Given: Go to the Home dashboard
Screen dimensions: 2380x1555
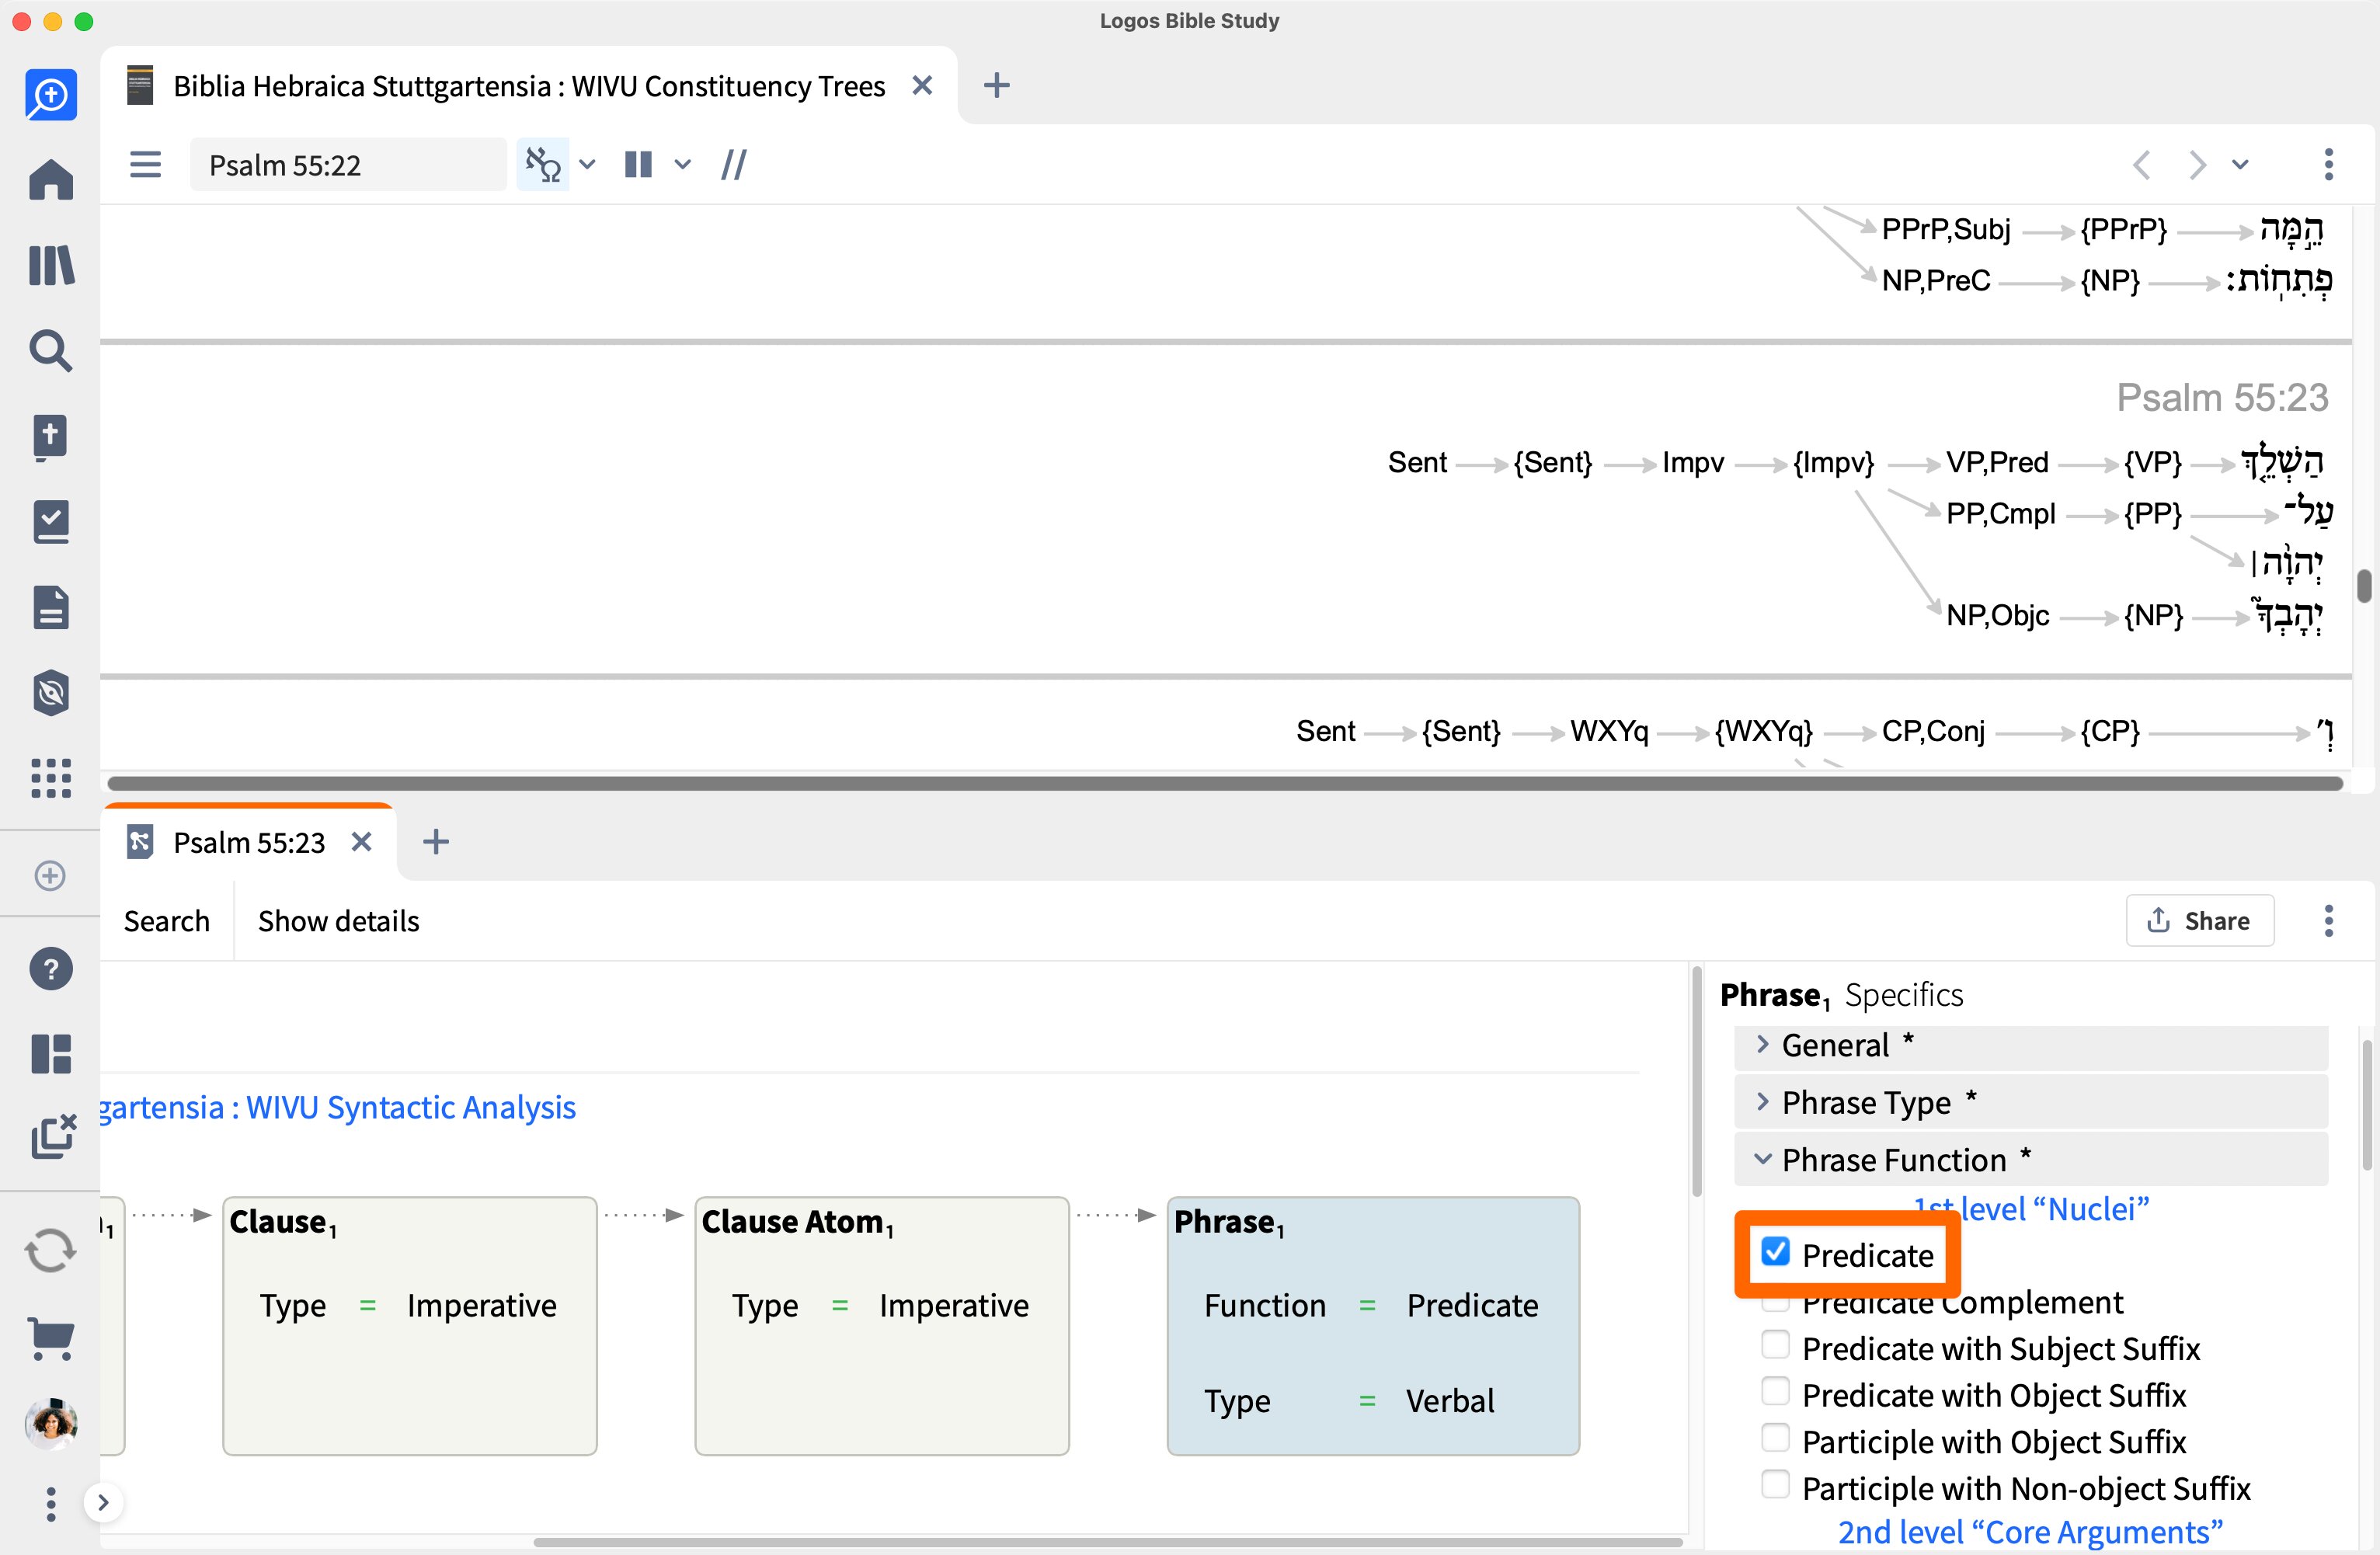Looking at the screenshot, I should 51,180.
